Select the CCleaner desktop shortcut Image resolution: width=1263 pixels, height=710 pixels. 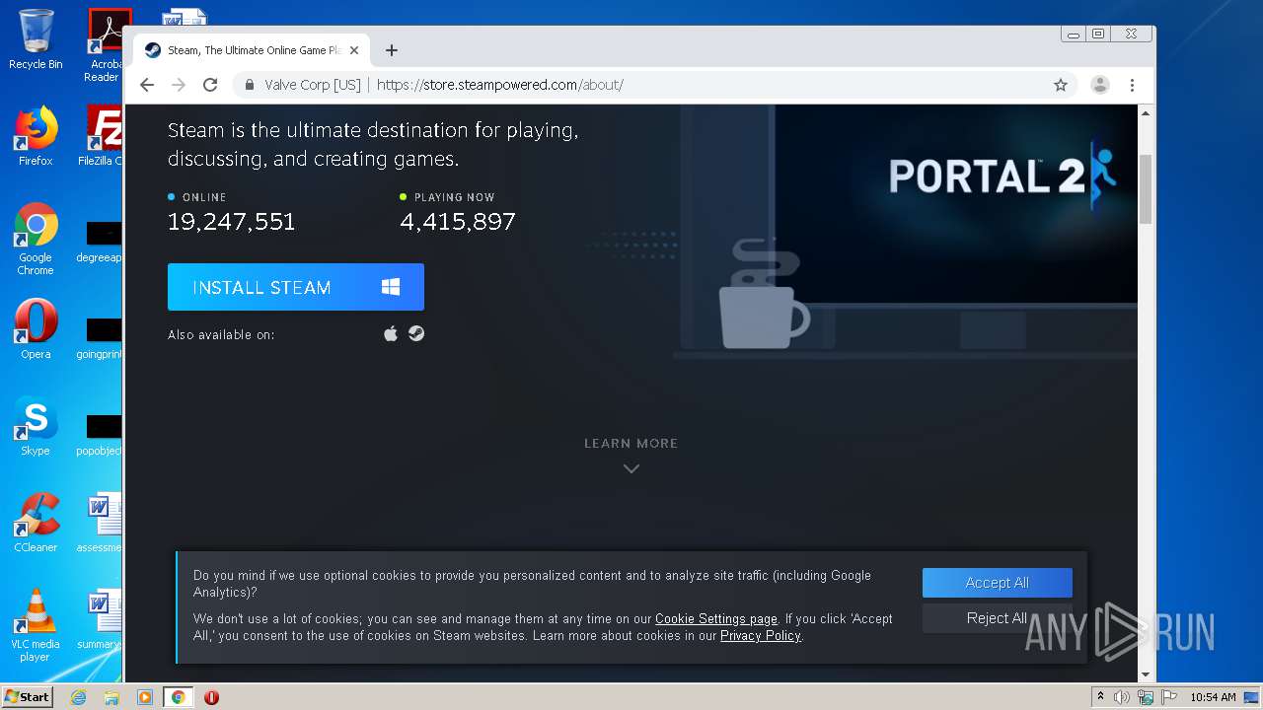pos(36,523)
